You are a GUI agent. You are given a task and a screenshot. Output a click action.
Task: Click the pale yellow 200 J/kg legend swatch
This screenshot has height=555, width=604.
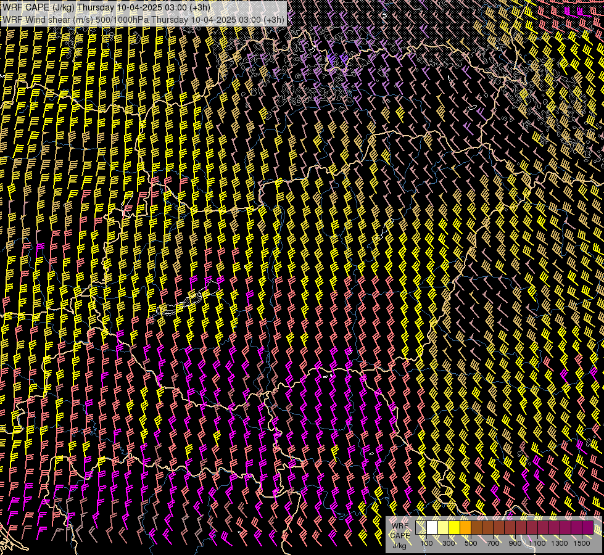pyautogui.click(x=444, y=527)
